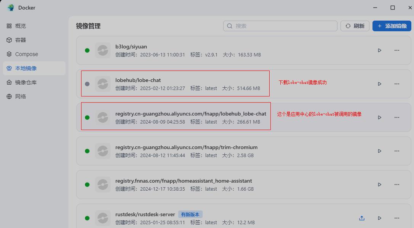Click the trim-chromium image thumbnail
This screenshot has width=414, height=228.
pos(103,151)
